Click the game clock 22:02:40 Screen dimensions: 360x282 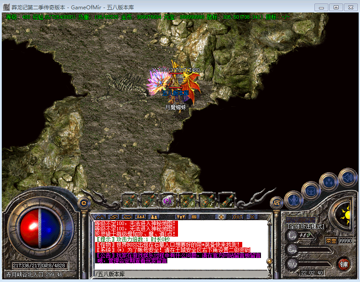[312, 273]
